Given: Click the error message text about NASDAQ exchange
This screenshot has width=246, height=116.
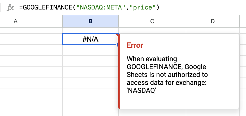Looking at the screenshot, I should [x=166, y=74].
